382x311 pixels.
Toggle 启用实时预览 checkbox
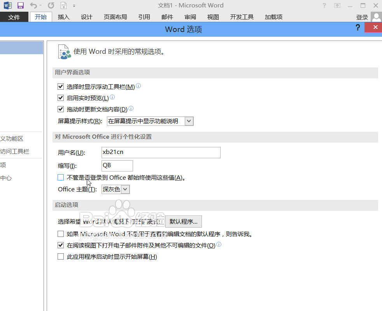(x=61, y=98)
